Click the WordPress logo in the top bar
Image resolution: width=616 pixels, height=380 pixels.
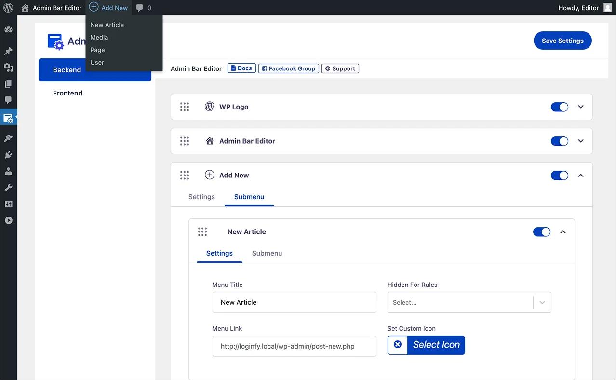8,7
